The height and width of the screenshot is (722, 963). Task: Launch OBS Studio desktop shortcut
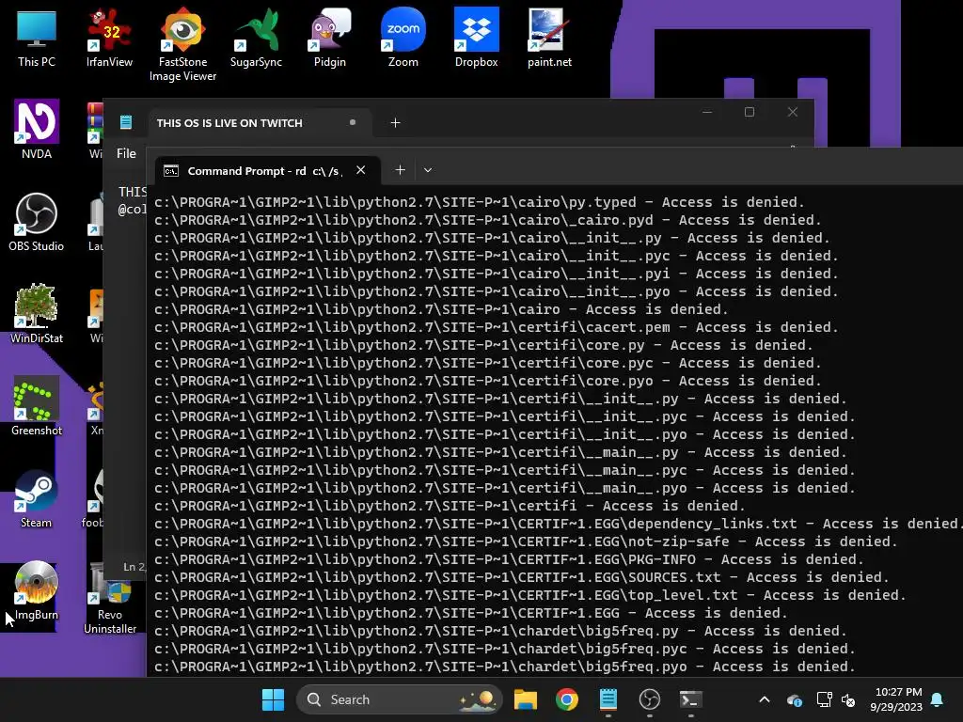(37, 222)
